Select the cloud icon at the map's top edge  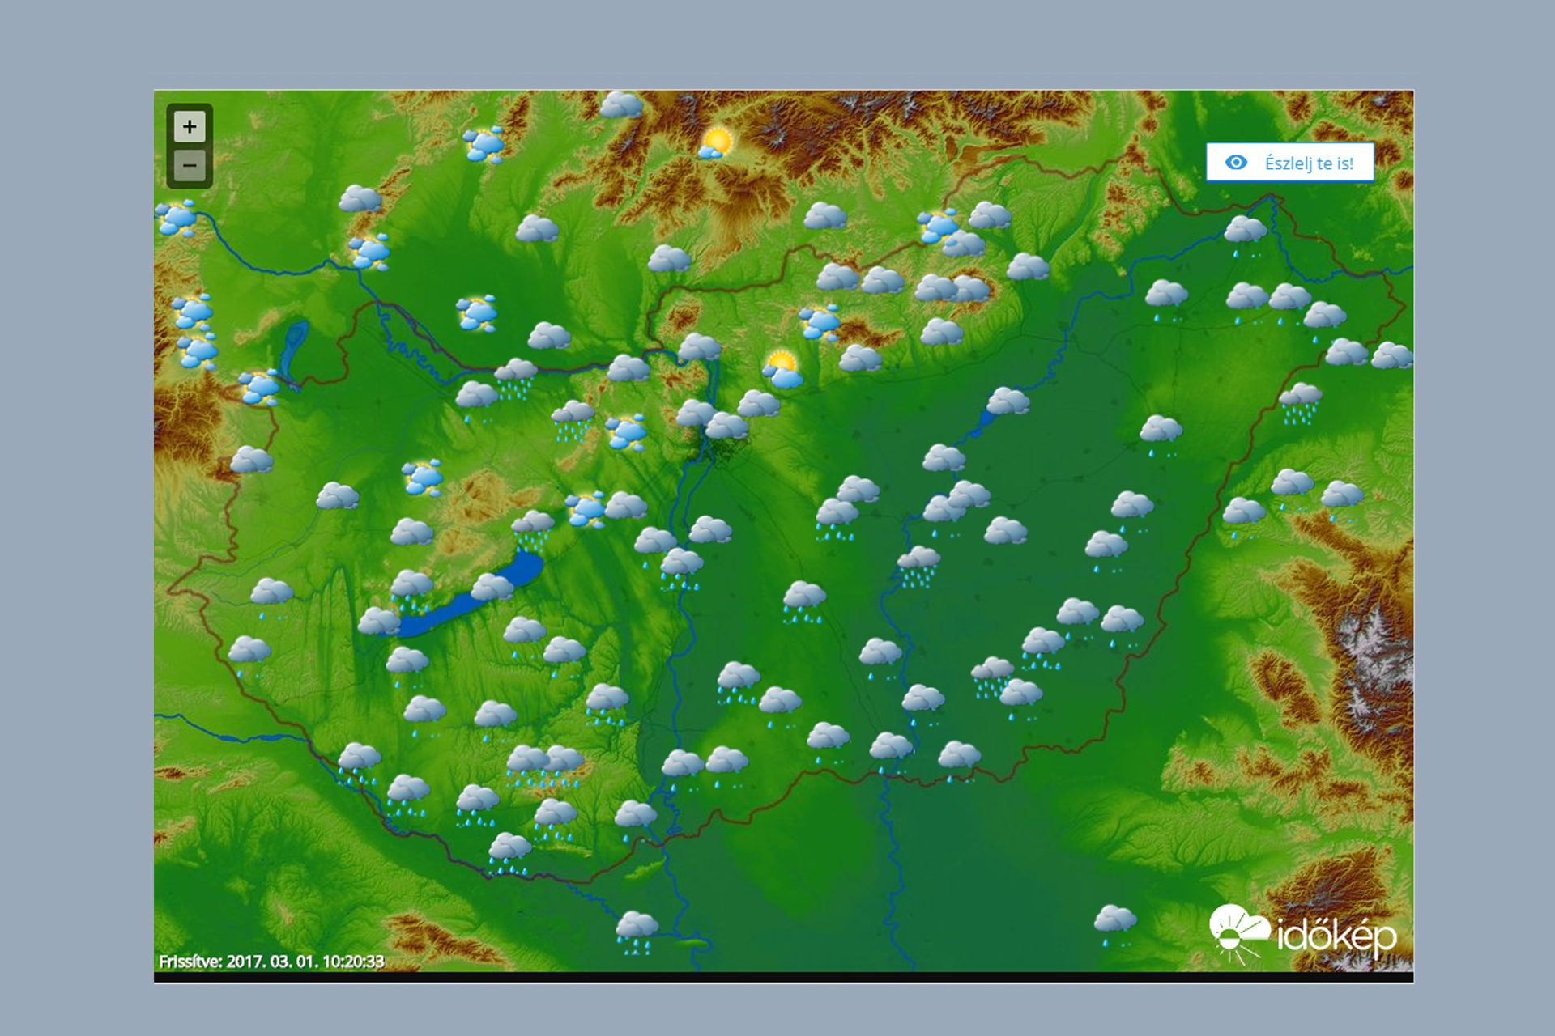[x=621, y=105]
